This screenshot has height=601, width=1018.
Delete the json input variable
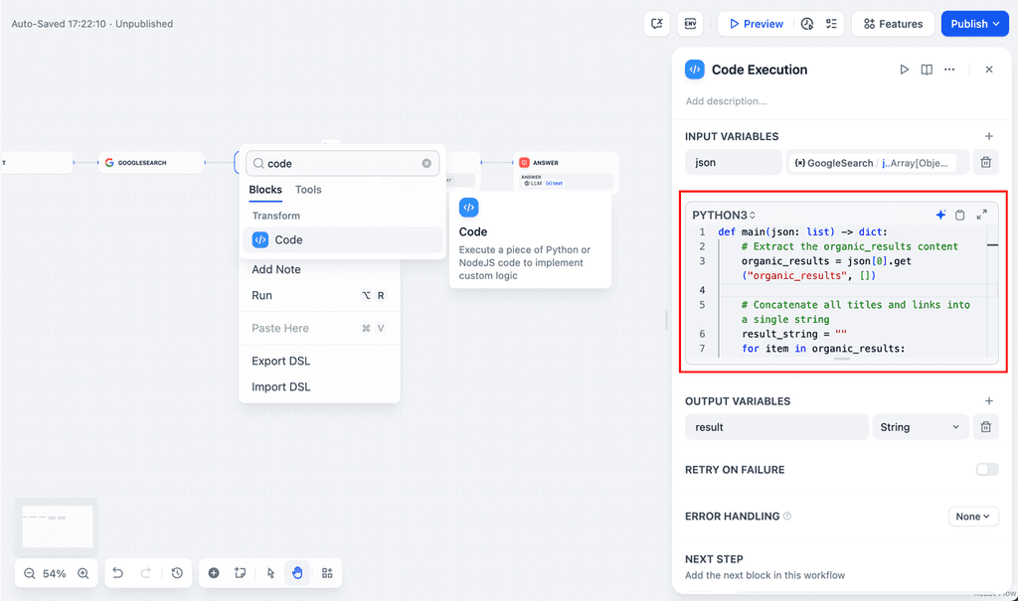pyautogui.click(x=985, y=161)
